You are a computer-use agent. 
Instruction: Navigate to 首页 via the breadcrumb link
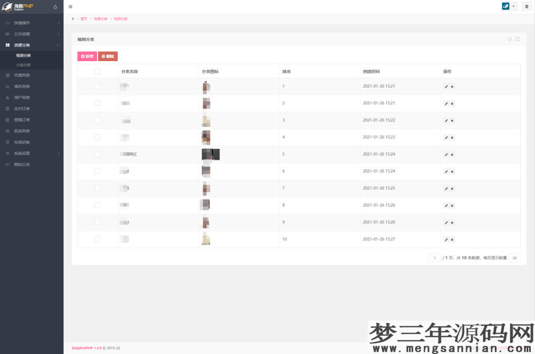coord(84,18)
